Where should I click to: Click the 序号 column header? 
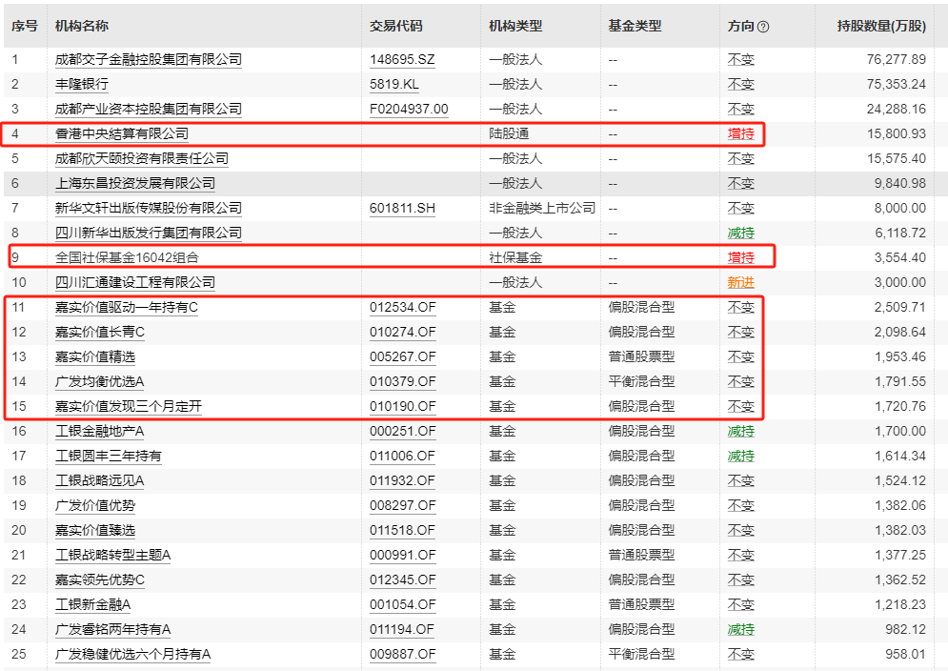[25, 26]
